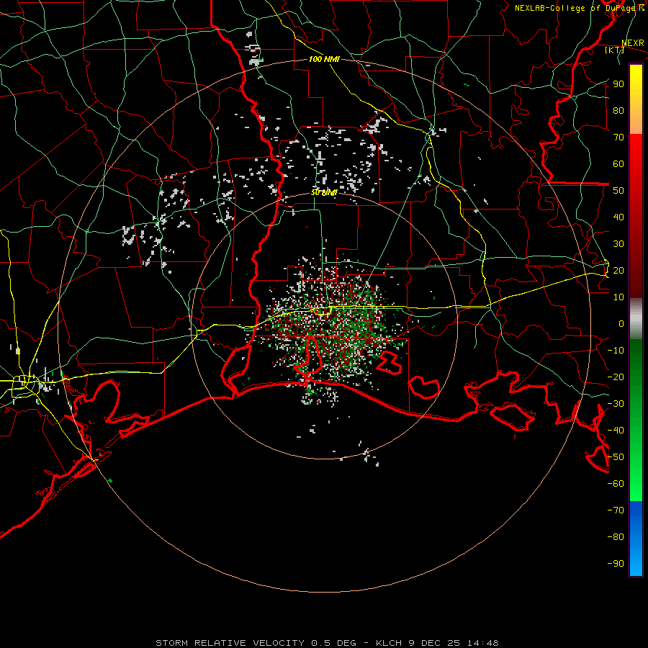This screenshot has width=648, height=648.
Task: Select the 40 knot scale label
Action: (x=618, y=217)
